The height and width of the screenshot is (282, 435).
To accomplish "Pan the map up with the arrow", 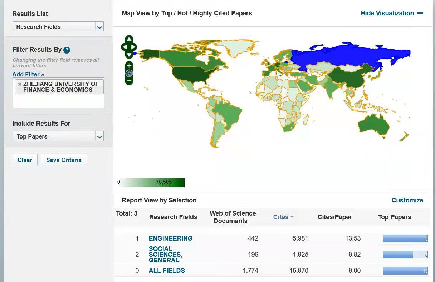I will pyautogui.click(x=129, y=39).
